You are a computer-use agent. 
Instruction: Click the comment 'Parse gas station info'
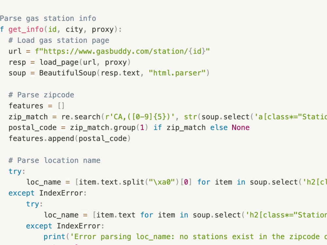[x=48, y=19]
